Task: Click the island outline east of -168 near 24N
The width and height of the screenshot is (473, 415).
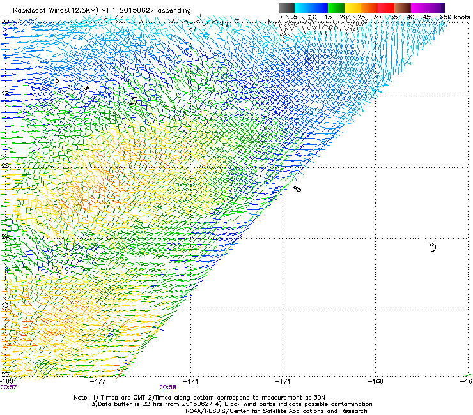Action: 433,247
